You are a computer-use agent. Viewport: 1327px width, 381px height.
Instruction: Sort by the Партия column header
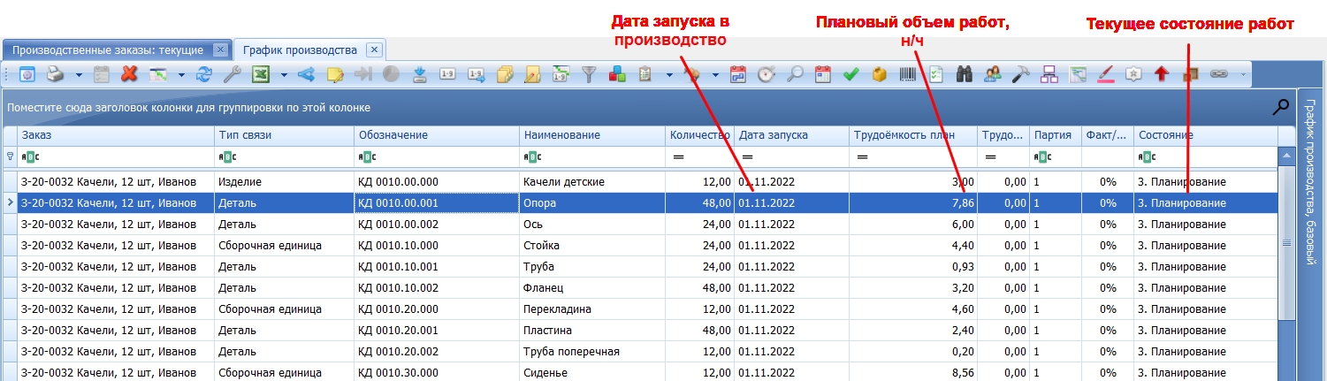point(1056,135)
